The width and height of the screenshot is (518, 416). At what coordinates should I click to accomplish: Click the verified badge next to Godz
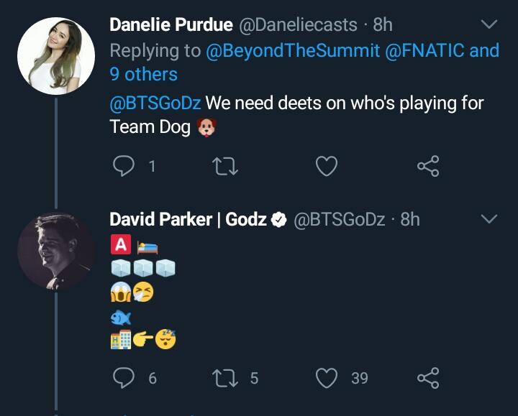click(279, 220)
